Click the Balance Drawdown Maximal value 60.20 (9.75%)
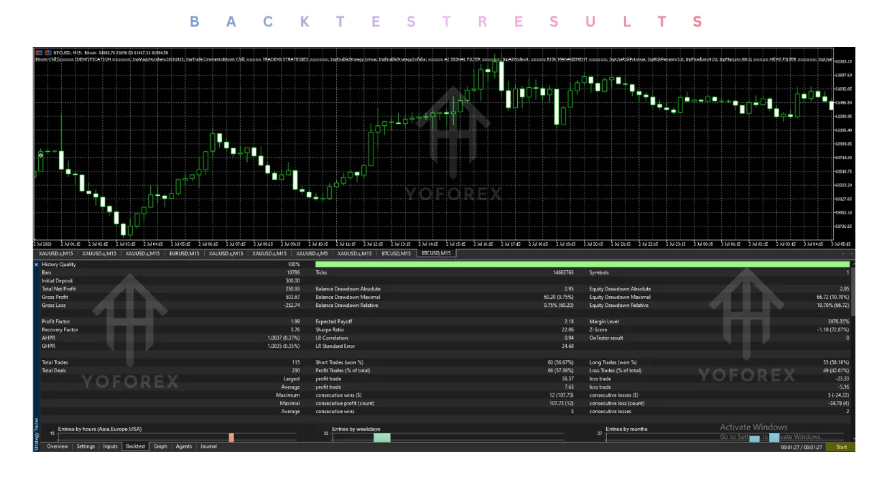The width and height of the screenshot is (871, 490). coord(559,297)
